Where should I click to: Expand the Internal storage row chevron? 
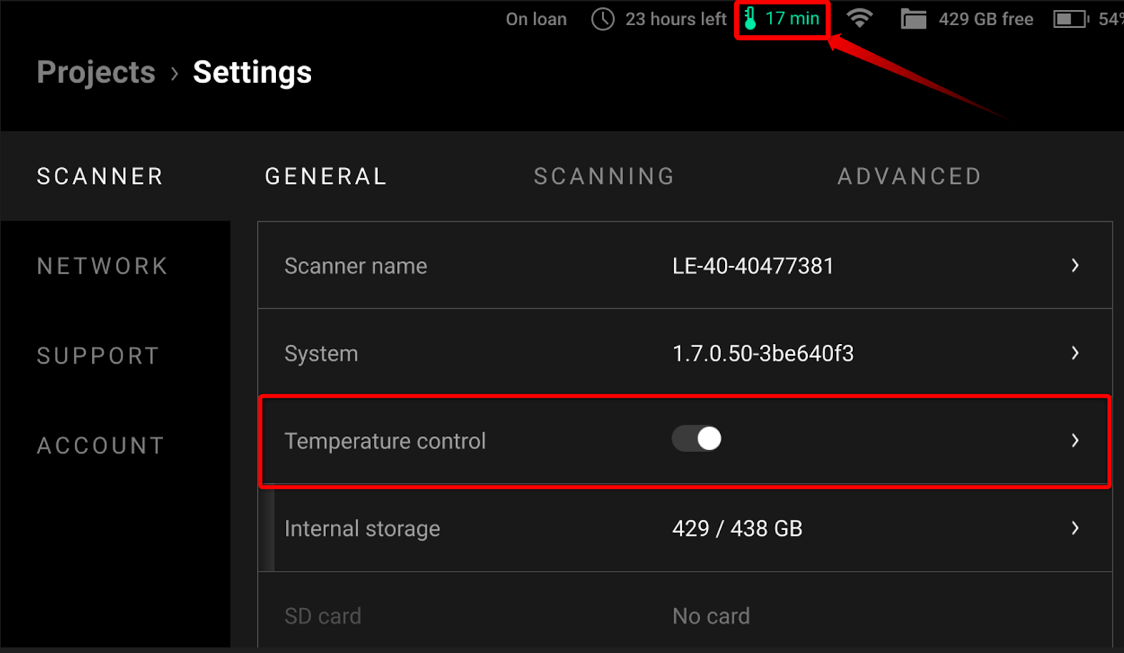click(x=1075, y=528)
